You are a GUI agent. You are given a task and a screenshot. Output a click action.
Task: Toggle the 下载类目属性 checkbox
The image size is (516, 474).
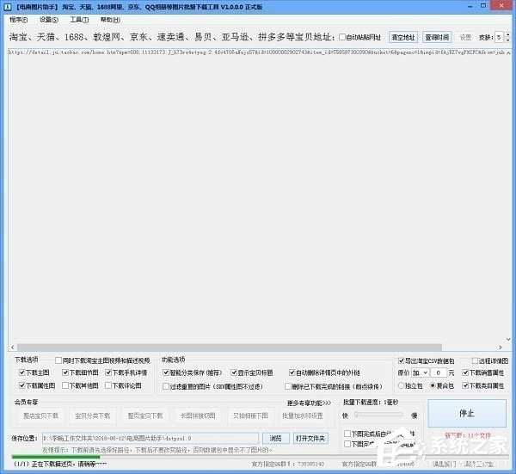point(465,385)
